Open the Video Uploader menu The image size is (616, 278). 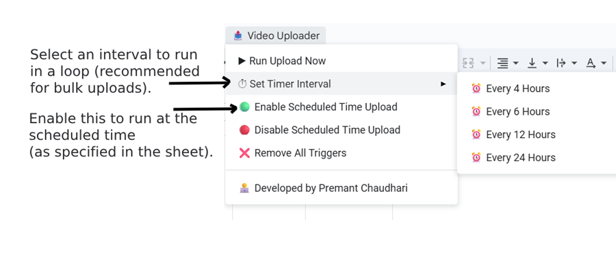[275, 36]
